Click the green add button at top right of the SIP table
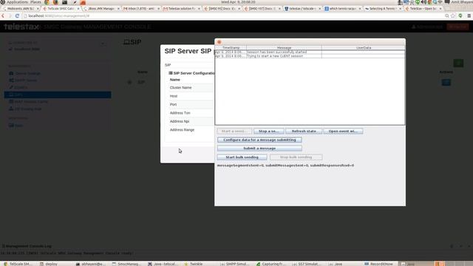The image size is (473, 266). point(458,63)
